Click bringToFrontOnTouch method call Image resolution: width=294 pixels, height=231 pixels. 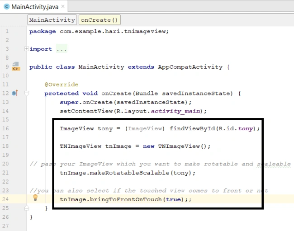click(x=126, y=199)
